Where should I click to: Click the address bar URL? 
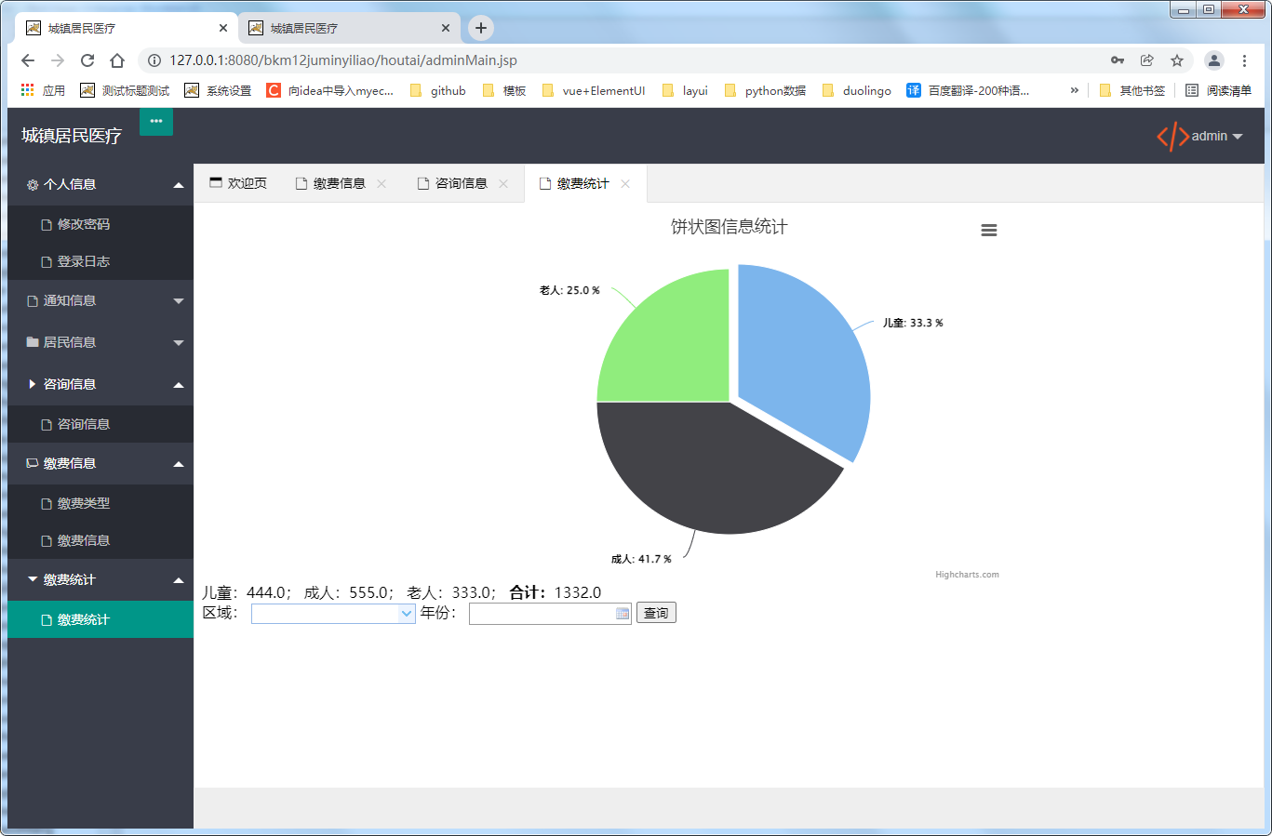click(x=343, y=60)
